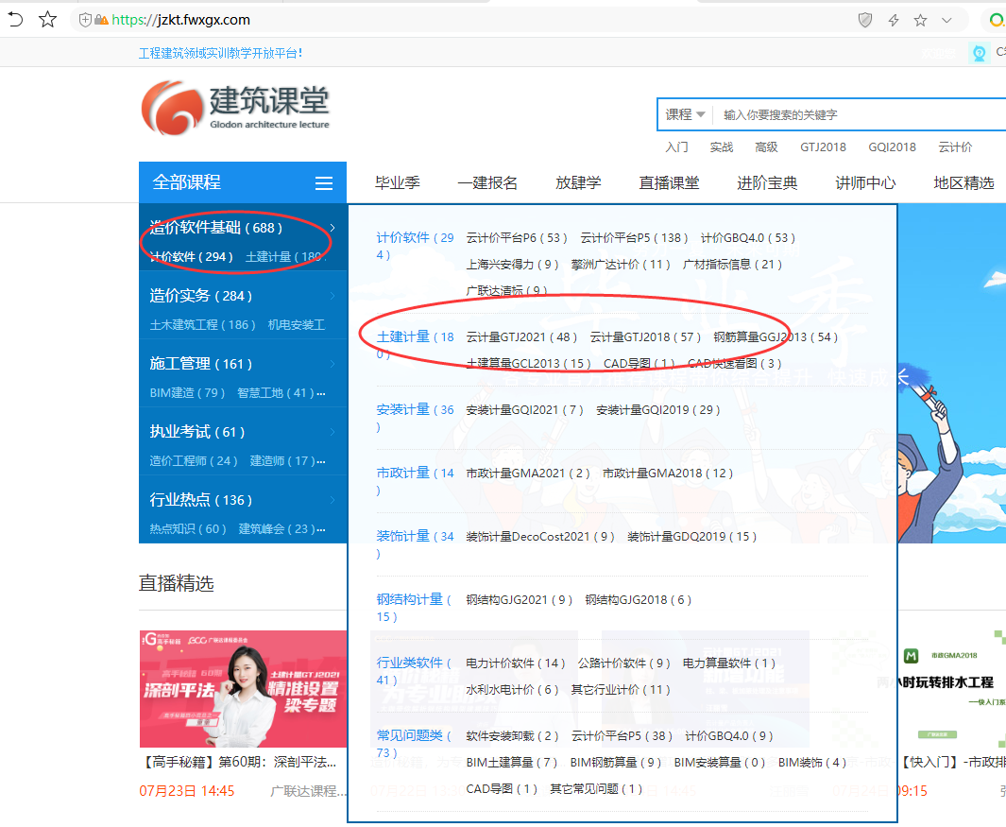
Task: Select 行业热点 (136) category
Action: [x=201, y=500]
